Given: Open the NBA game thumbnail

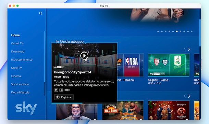Looking at the screenshot, I should coord(131,65).
